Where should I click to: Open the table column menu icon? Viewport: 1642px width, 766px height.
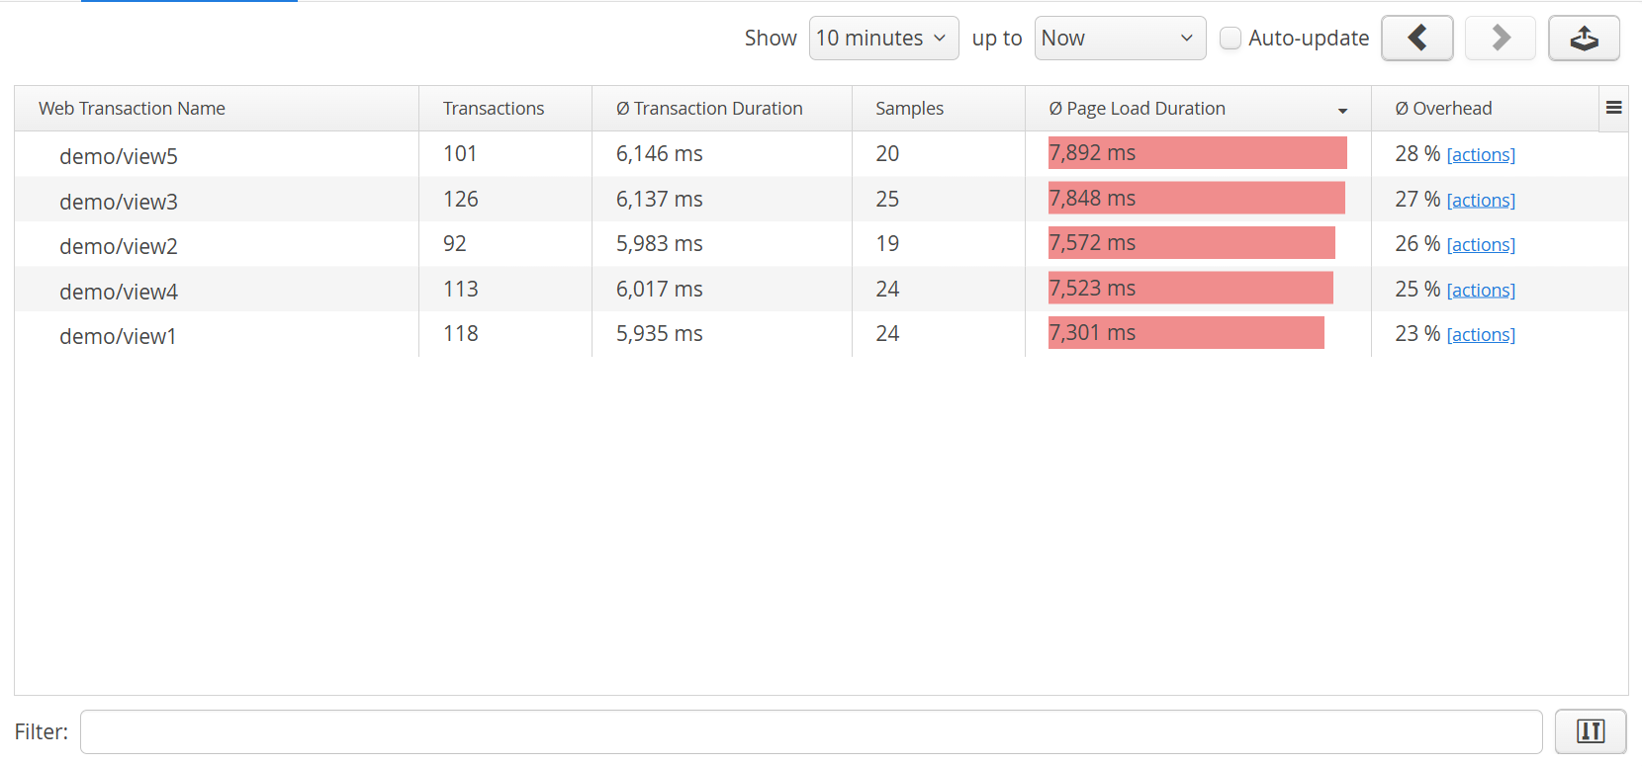1613,108
